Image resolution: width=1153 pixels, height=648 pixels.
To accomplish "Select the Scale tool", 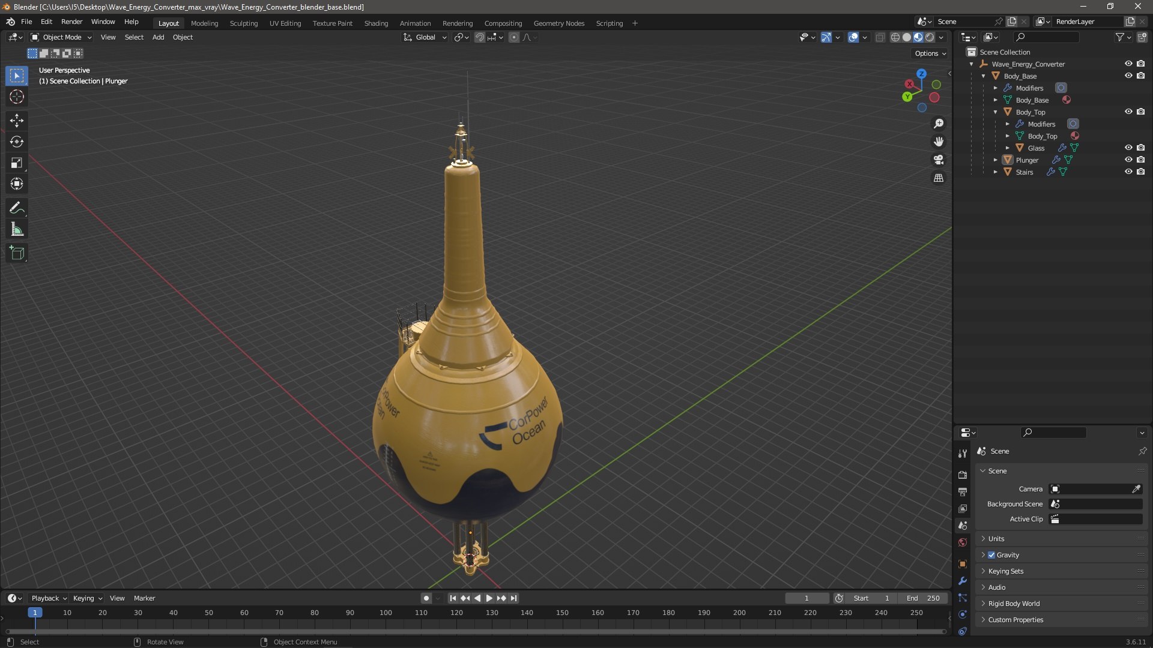I will click(x=17, y=163).
